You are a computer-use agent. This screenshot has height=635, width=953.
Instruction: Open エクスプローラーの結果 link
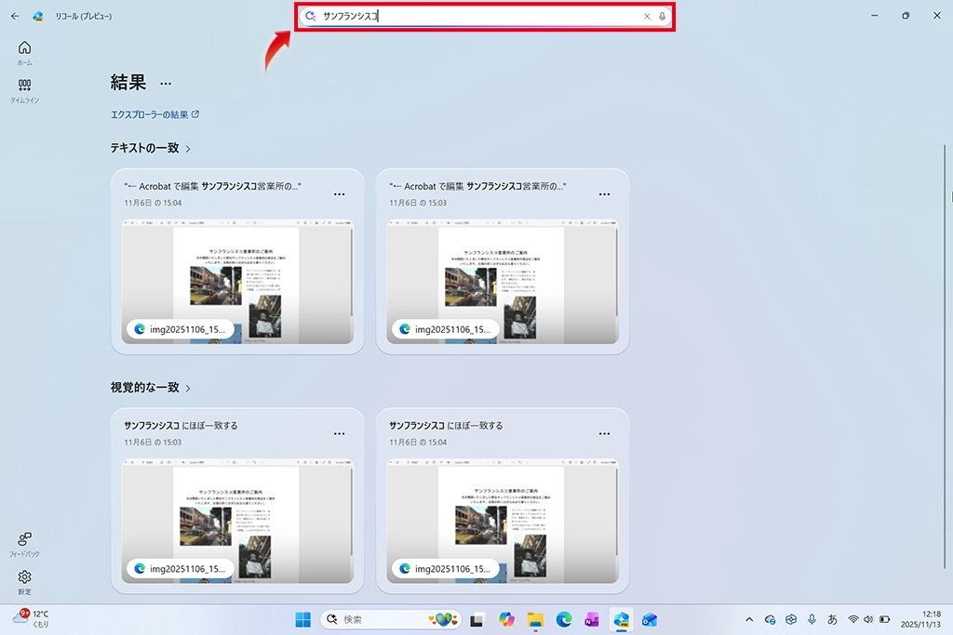point(154,114)
